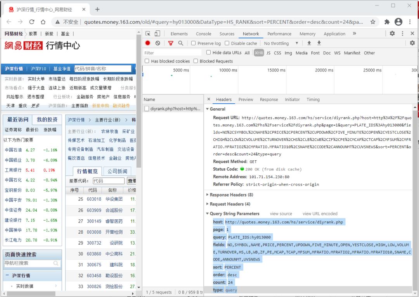Image resolution: width=419 pixels, height=297 pixels.
Task: Click the webpage horizontal scrollbar
Action: click(x=31, y=294)
